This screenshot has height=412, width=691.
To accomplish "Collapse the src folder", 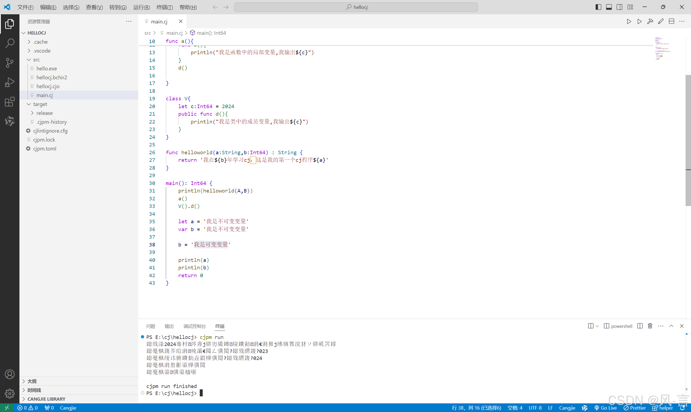I will [x=36, y=60].
